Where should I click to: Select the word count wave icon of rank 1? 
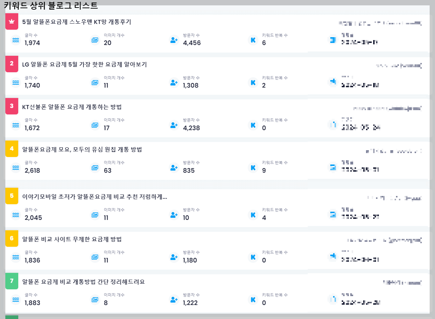(x=15, y=41)
